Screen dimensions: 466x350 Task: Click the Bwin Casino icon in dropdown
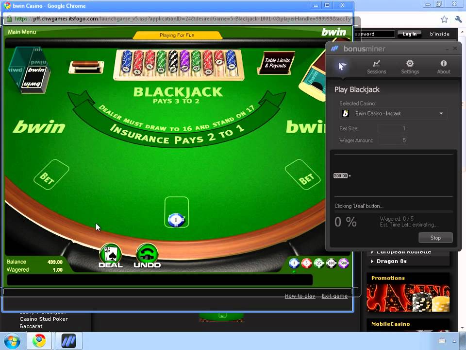tap(345, 113)
